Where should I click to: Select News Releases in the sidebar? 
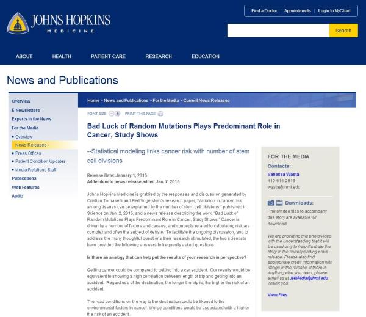pos(30,145)
